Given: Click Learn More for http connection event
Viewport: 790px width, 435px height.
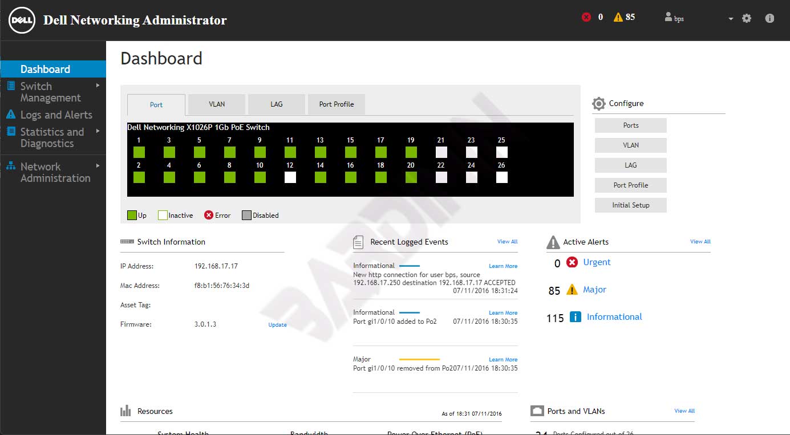Looking at the screenshot, I should pos(503,266).
